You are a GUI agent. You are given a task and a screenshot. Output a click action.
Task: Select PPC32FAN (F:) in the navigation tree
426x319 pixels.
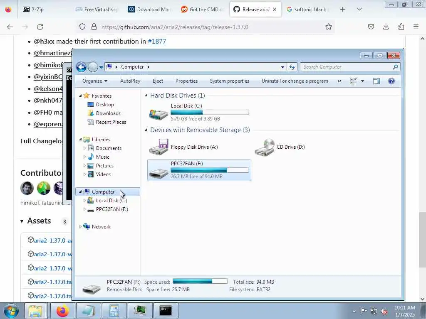(111, 209)
